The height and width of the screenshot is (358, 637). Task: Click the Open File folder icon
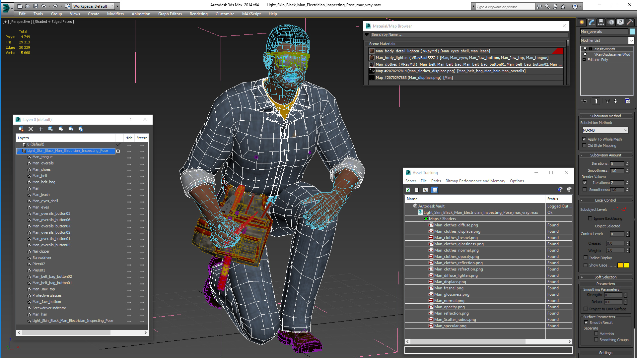tap(28, 6)
